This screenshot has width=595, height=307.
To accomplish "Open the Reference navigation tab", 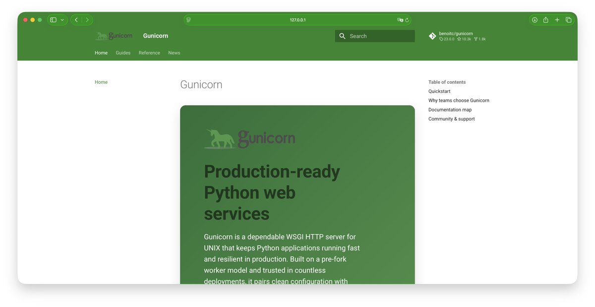I will 149,53.
